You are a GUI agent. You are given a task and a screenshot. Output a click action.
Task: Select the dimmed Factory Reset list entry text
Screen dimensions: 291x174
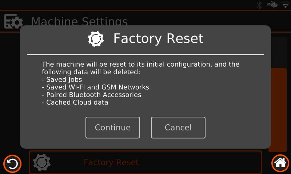click(x=111, y=162)
